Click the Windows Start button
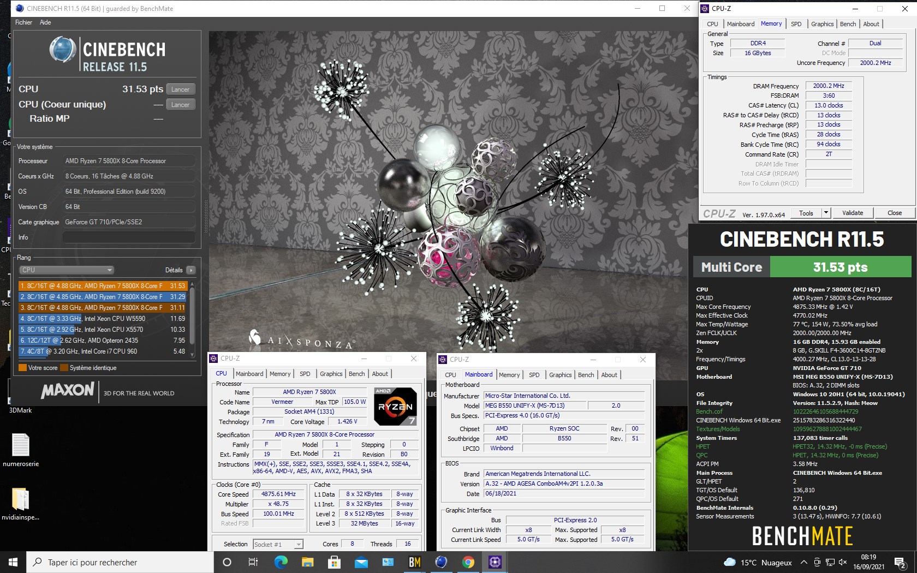 tap(13, 562)
